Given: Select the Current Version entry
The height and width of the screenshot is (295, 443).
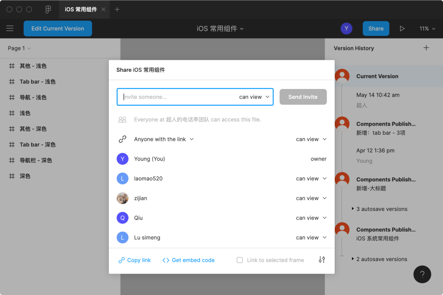Looking at the screenshot, I should [389, 76].
